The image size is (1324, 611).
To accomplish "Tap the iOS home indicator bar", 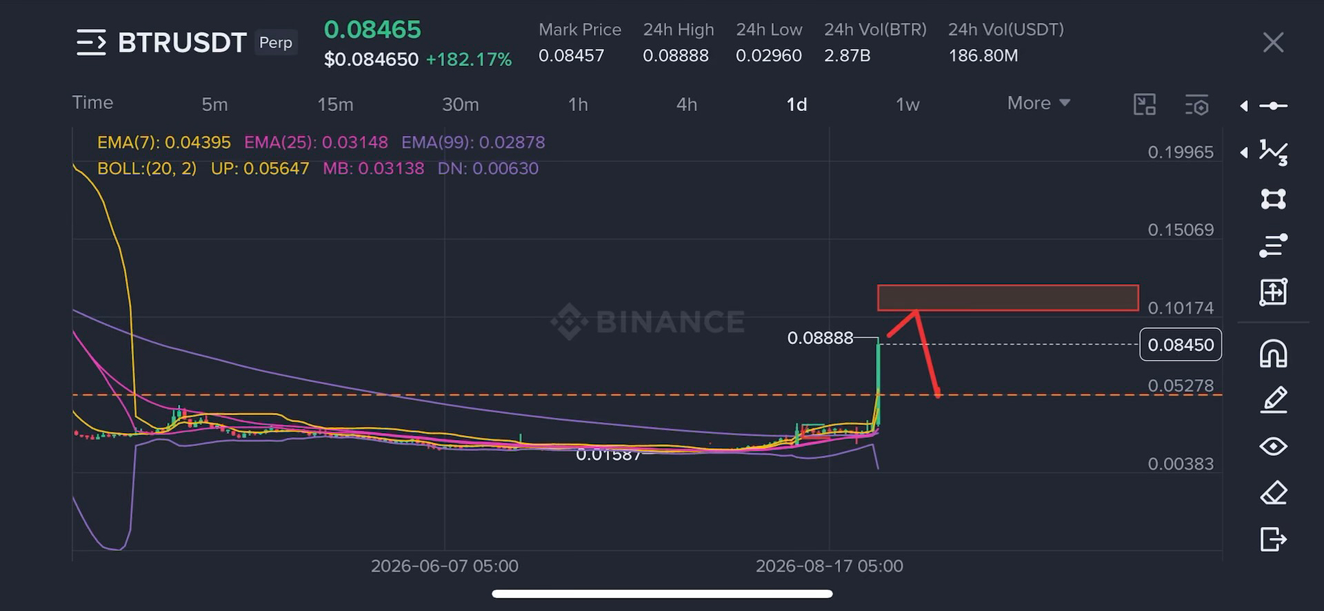I will [662, 594].
